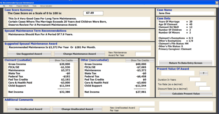Screen dimensions: 219x114
Task: Open the Tools menu
Action: tap(34, 6)
